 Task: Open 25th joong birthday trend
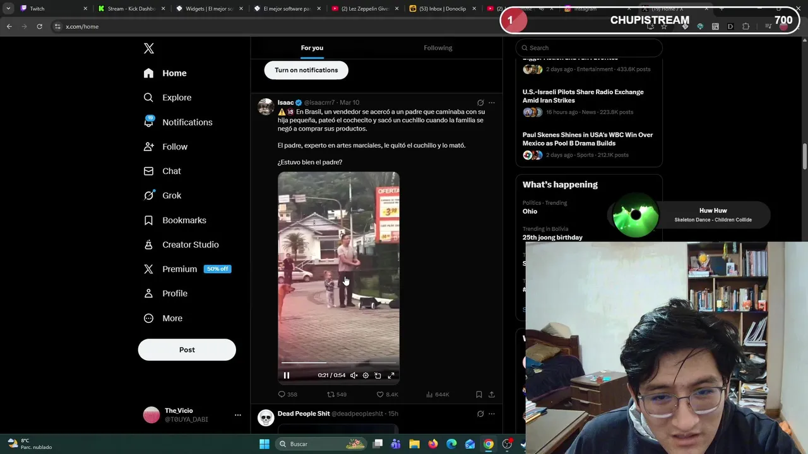[x=552, y=238]
